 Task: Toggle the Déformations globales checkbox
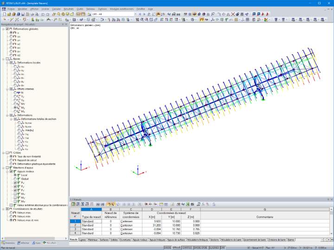pos(7,29)
